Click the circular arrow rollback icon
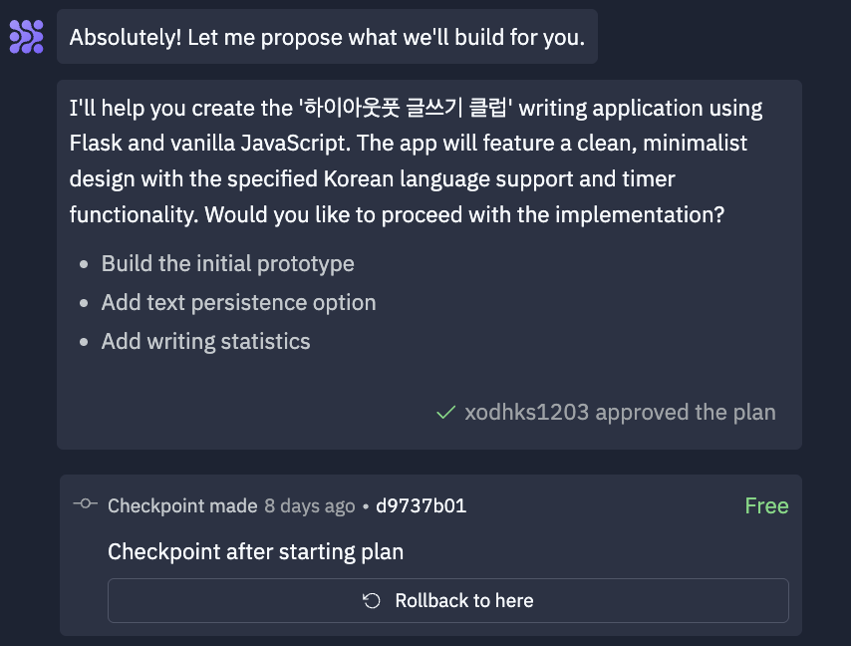Screen dimensions: 851x646 coord(372,601)
